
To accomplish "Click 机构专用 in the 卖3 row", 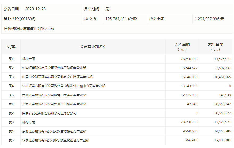I will (x=28, y=122).
